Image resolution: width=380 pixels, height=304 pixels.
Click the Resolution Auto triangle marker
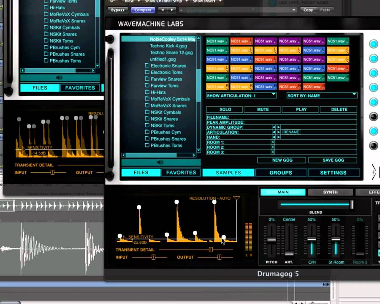point(236,198)
